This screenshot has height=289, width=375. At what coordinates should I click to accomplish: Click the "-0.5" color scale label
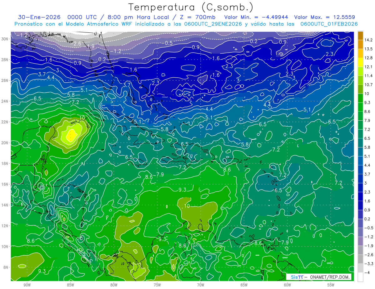(x=369, y=228)
